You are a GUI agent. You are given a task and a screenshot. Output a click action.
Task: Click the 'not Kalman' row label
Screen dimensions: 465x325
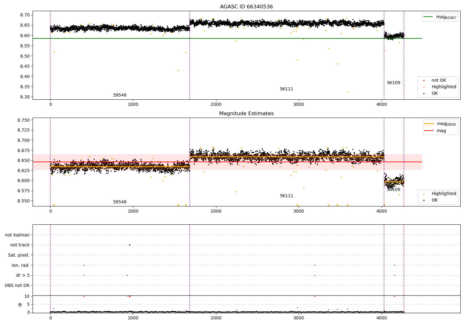17,235
